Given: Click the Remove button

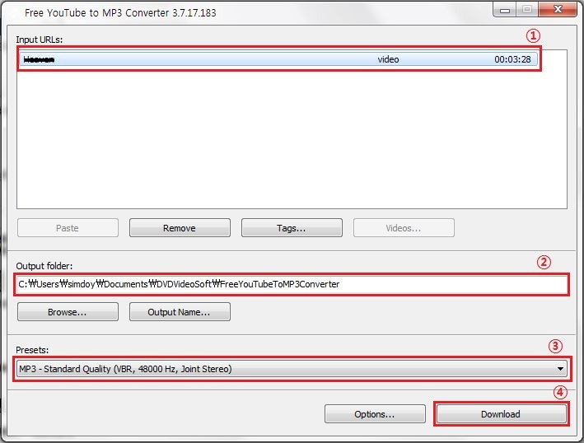Looking at the screenshot, I should click(180, 228).
